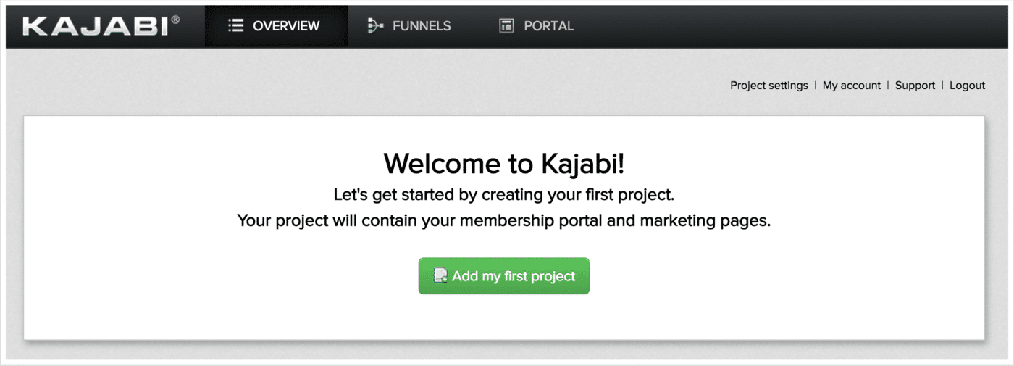The width and height of the screenshot is (1014, 366).
Task: Visit the Support link
Action: tap(915, 86)
